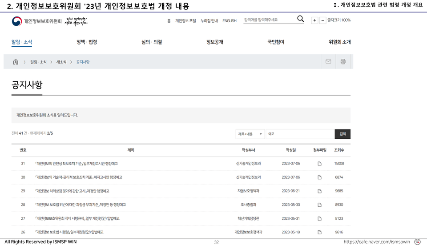The image size is (427, 245).
Task: Open the 누리집 안내 link
Action: 209,21
